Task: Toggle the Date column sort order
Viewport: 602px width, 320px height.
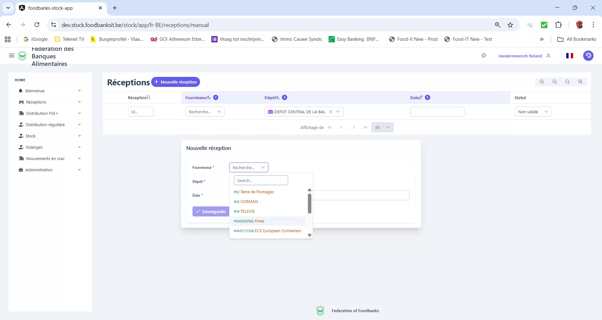Action: 421,97
